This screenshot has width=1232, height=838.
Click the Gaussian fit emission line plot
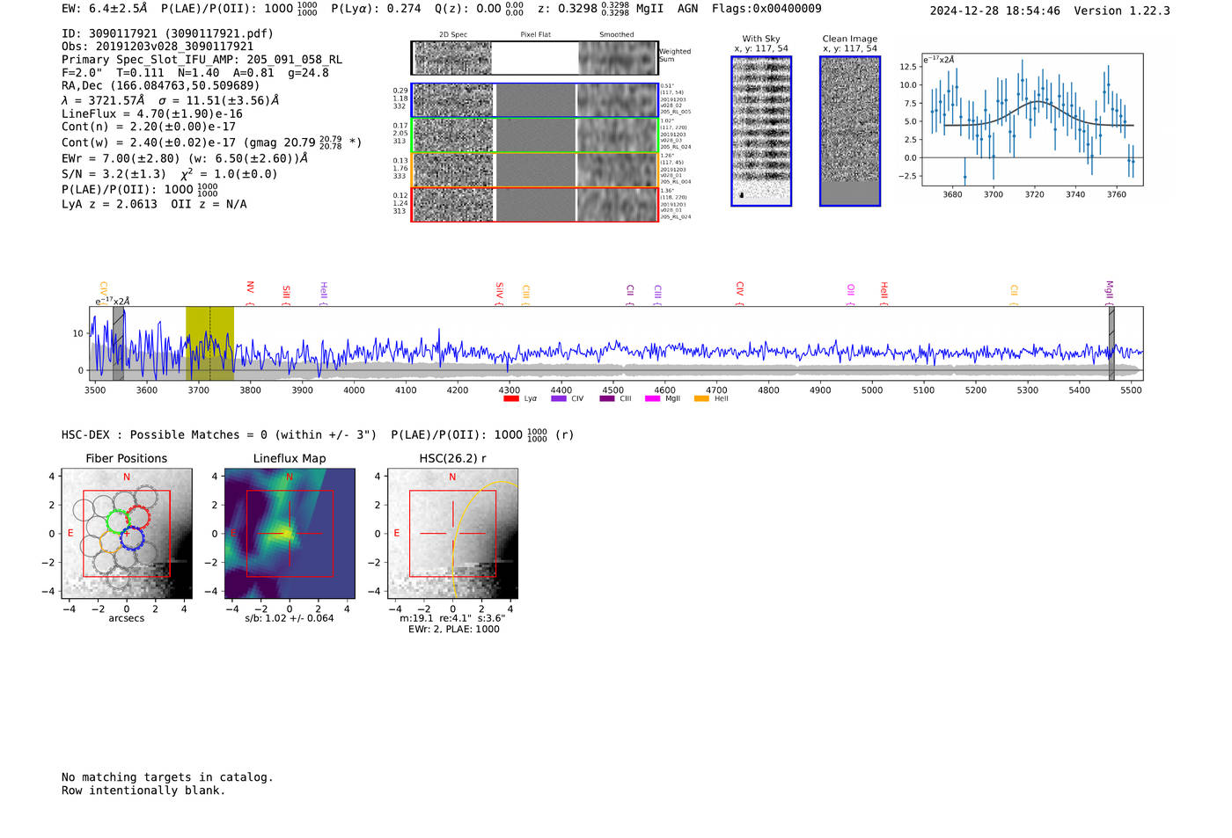coord(1032,120)
